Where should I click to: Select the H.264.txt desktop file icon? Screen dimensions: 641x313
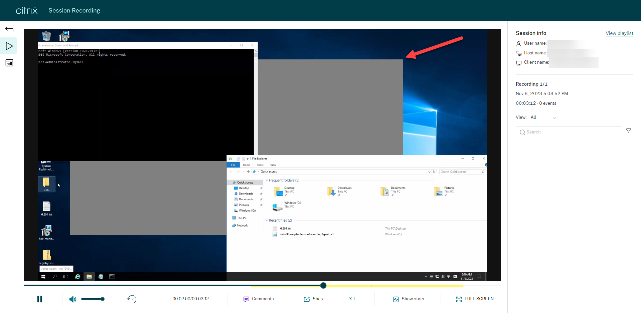click(x=46, y=209)
